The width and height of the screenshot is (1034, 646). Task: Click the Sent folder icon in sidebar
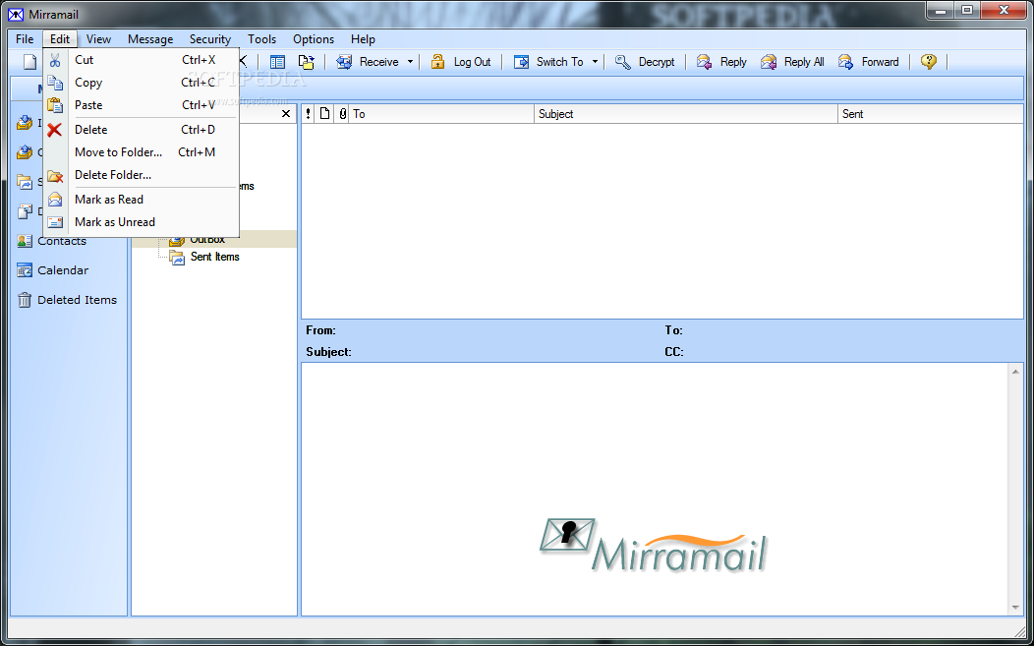point(25,182)
